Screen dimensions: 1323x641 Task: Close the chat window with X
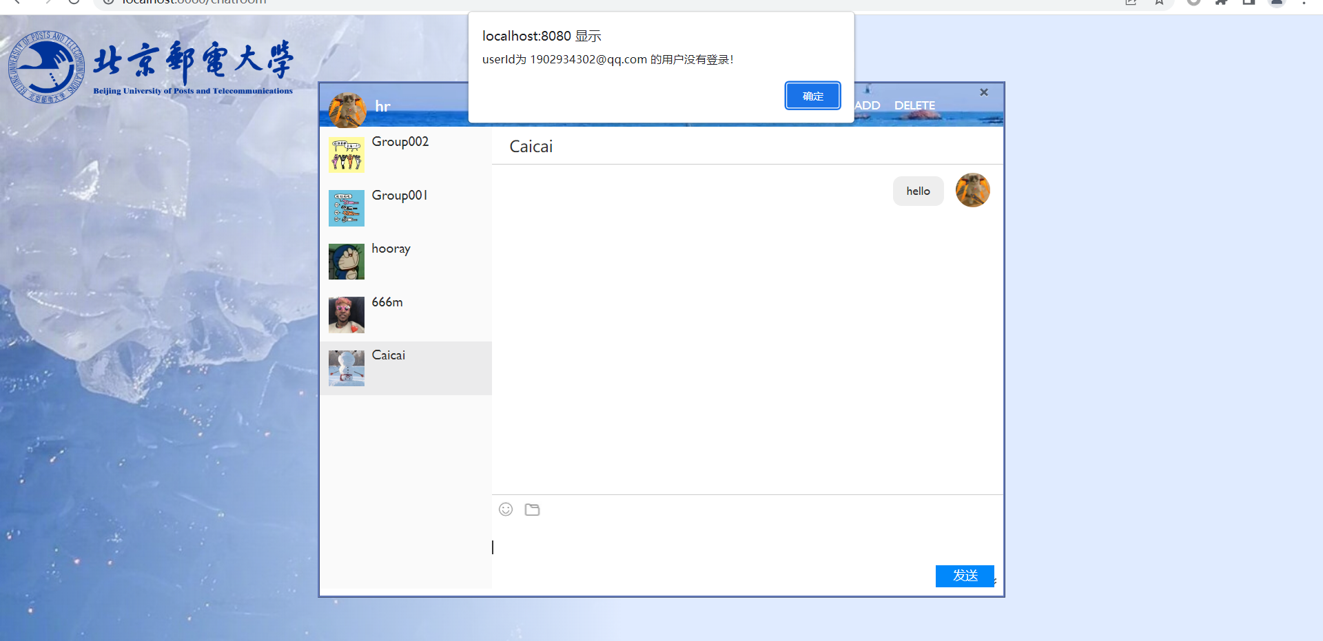(x=984, y=92)
